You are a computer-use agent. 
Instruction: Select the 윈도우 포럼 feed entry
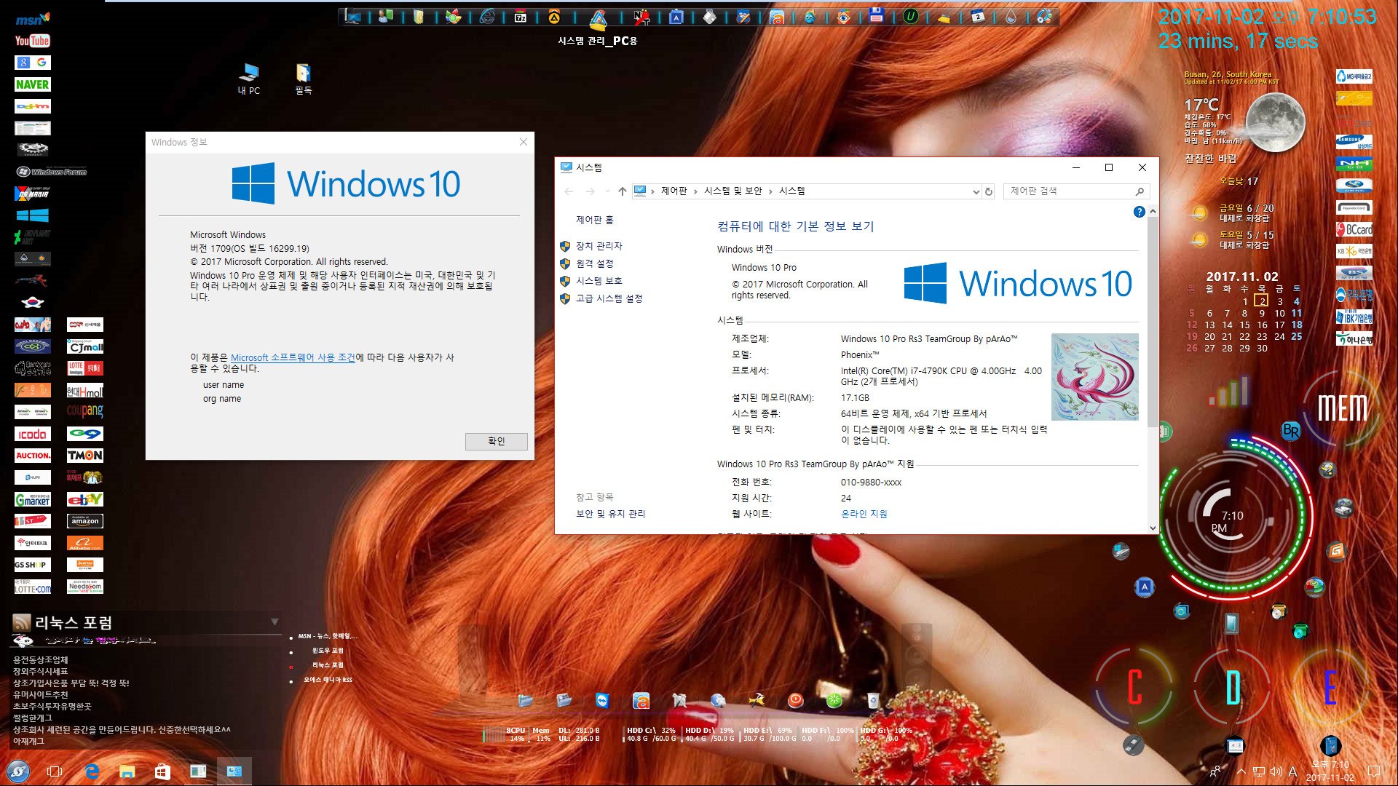pos(328,651)
